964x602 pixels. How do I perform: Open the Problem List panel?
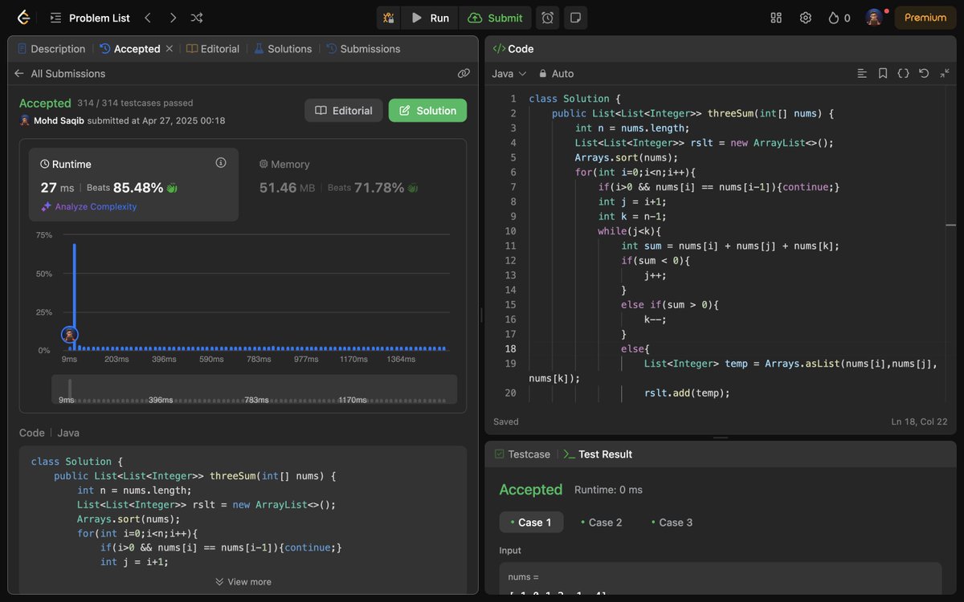90,18
